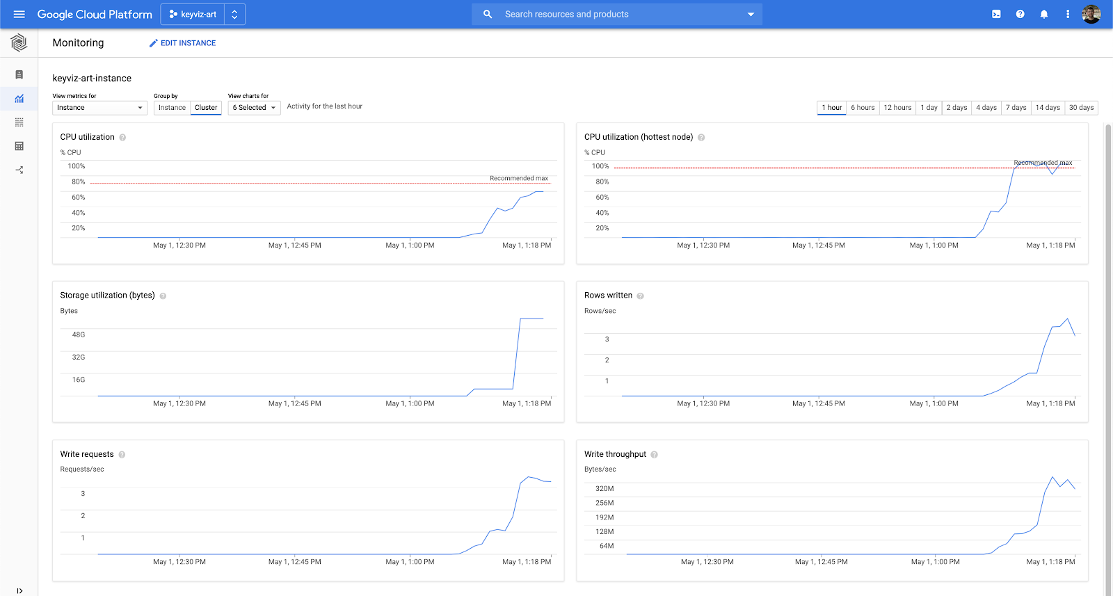
Task: Open the notifications bell
Action: [1043, 14]
